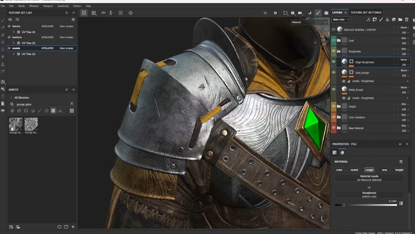Add an effect with magic wand icon
Viewport: 415px width, 234px height.
[368, 20]
